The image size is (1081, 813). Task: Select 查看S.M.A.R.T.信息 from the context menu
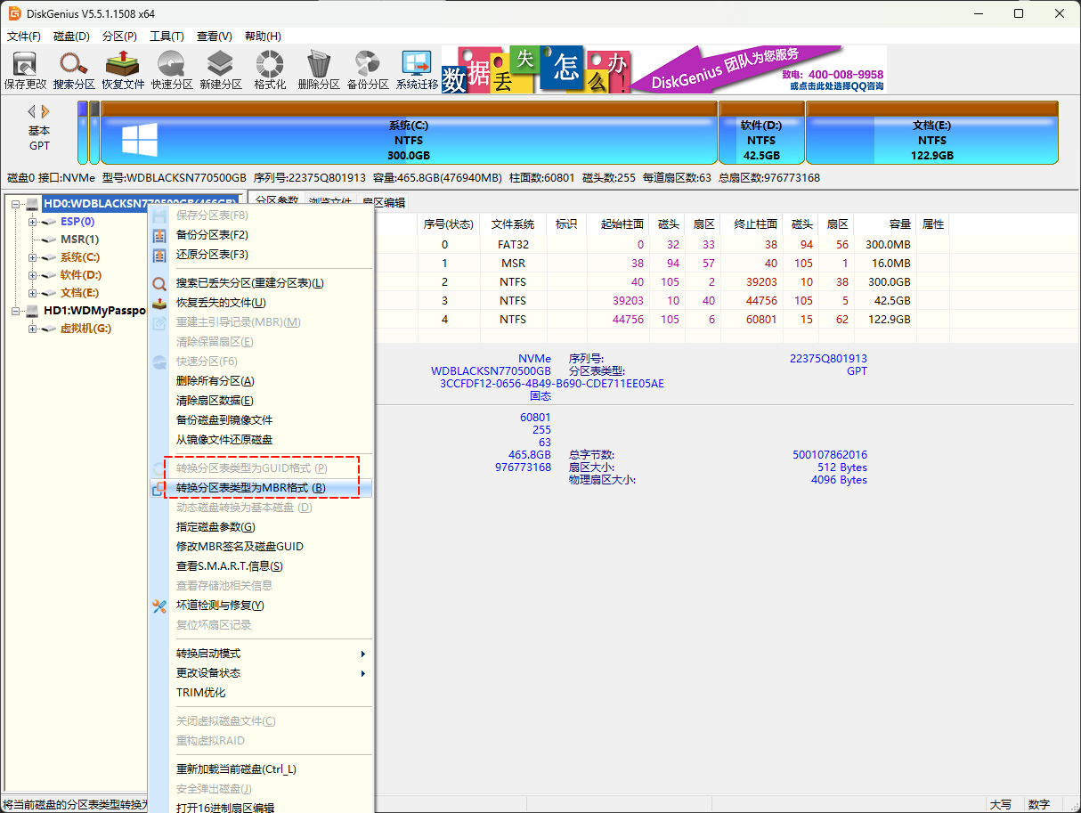(230, 566)
